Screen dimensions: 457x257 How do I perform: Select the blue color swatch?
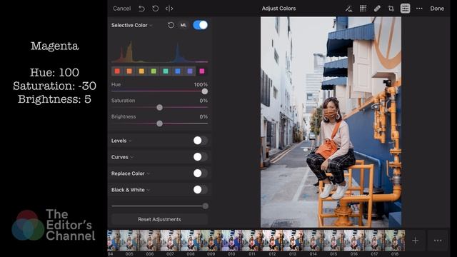(178, 71)
